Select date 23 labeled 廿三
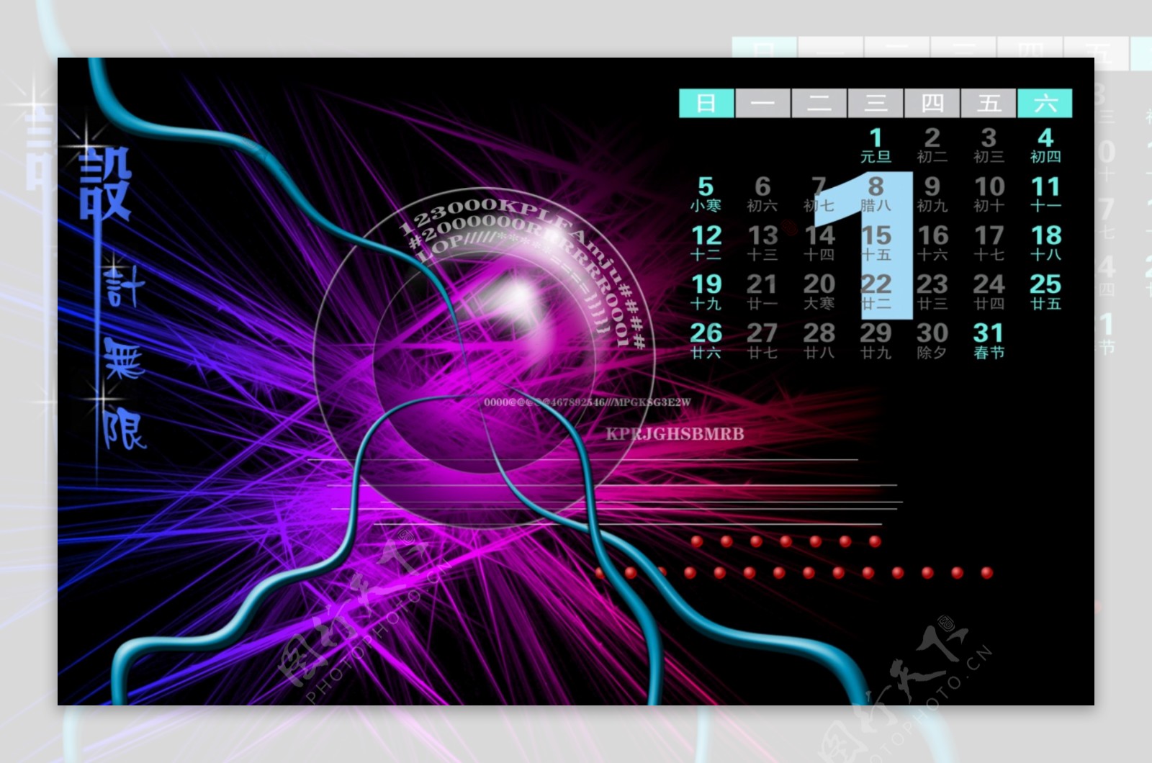The height and width of the screenshot is (763, 1152). (932, 292)
